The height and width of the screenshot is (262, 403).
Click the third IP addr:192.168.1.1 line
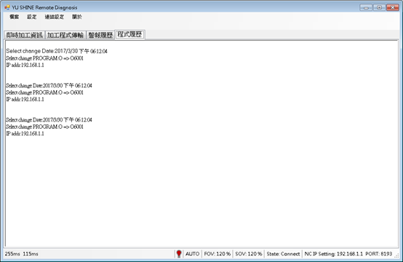pyautogui.click(x=25, y=133)
